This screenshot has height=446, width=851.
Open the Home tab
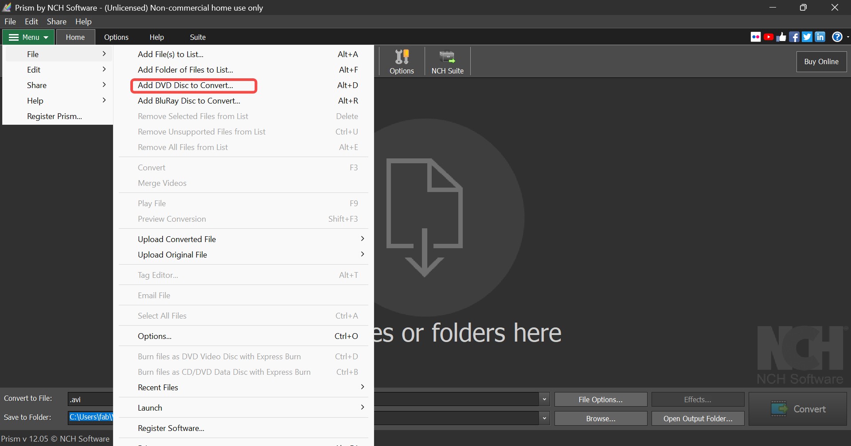coord(75,37)
